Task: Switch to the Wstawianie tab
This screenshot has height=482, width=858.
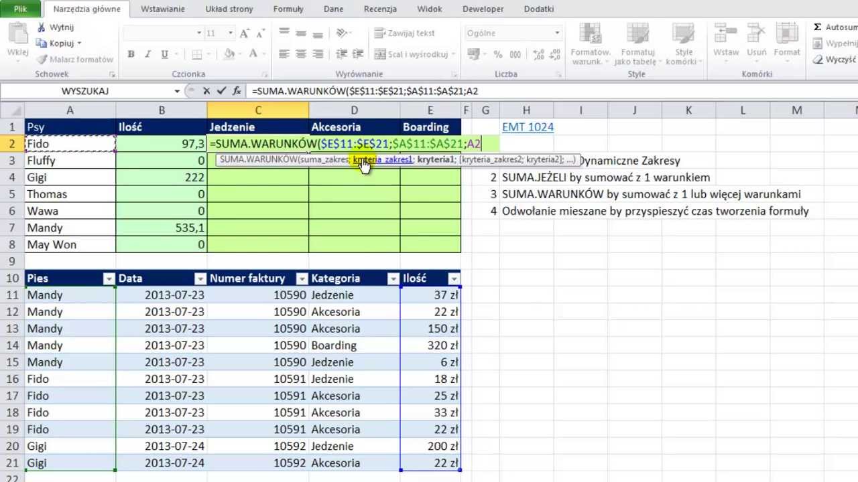Action: coord(163,9)
